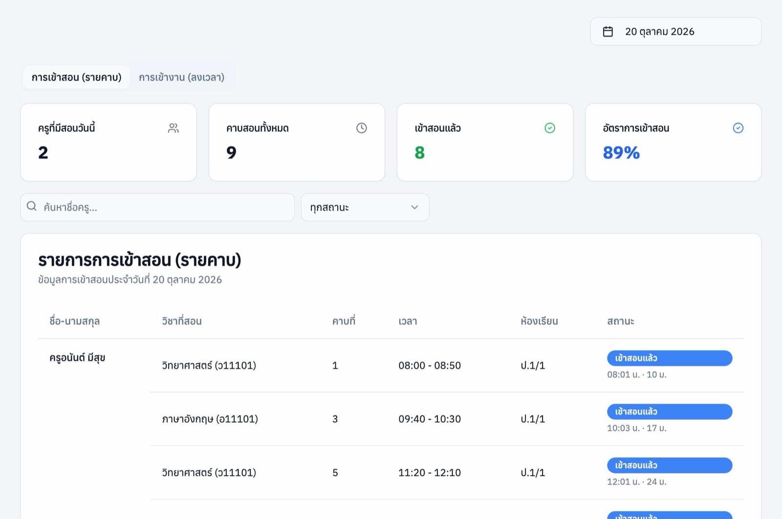Switch to การเข้างาน (ลงเวลา) tab
Image resolution: width=782 pixels, height=519 pixels.
pos(181,77)
